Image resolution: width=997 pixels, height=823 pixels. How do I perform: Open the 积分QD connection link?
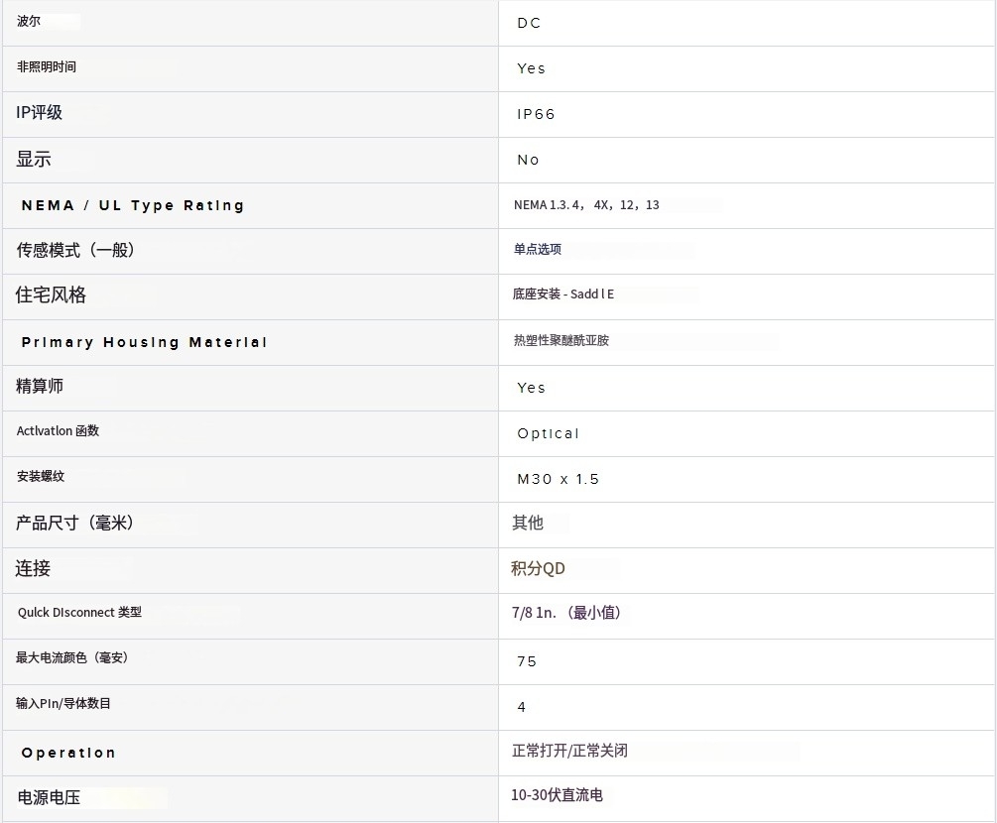pos(538,568)
